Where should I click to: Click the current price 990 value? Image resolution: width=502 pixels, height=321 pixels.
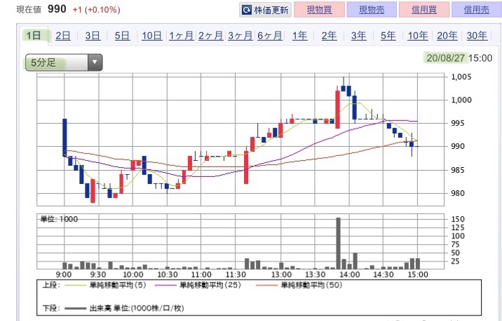(x=57, y=9)
